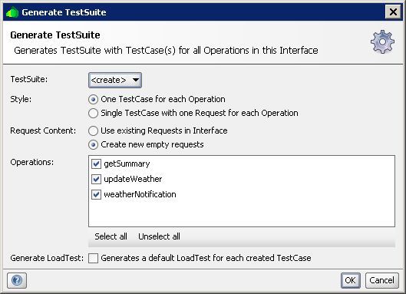Confirm with the OK button
406x294 pixels.
(350, 280)
